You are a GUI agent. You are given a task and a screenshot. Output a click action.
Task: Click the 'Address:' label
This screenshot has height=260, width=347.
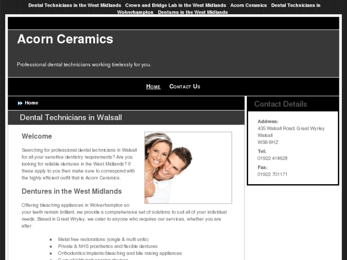pos(268,122)
